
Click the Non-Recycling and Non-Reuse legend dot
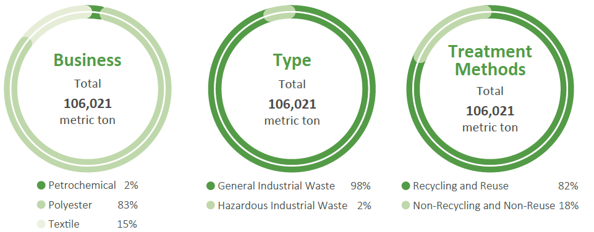click(x=405, y=205)
